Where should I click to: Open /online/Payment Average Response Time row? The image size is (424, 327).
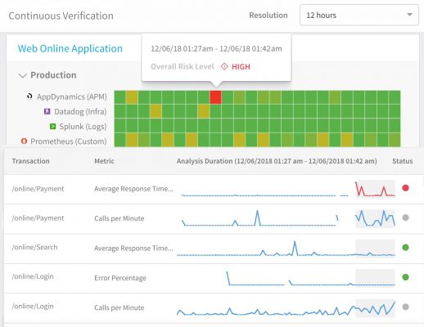(214, 189)
